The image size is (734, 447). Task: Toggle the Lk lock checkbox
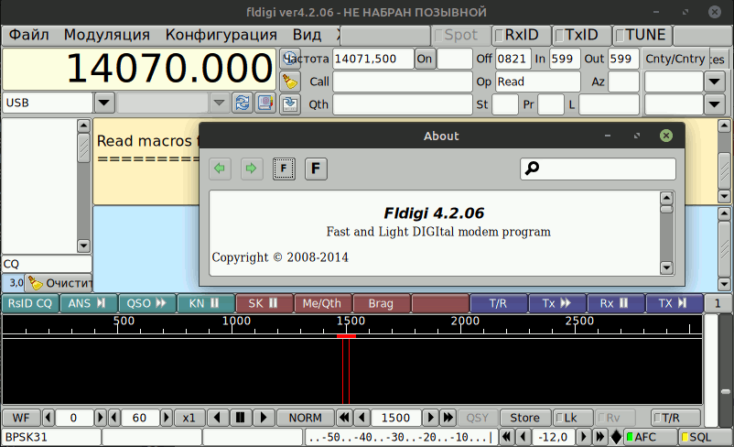[572, 418]
